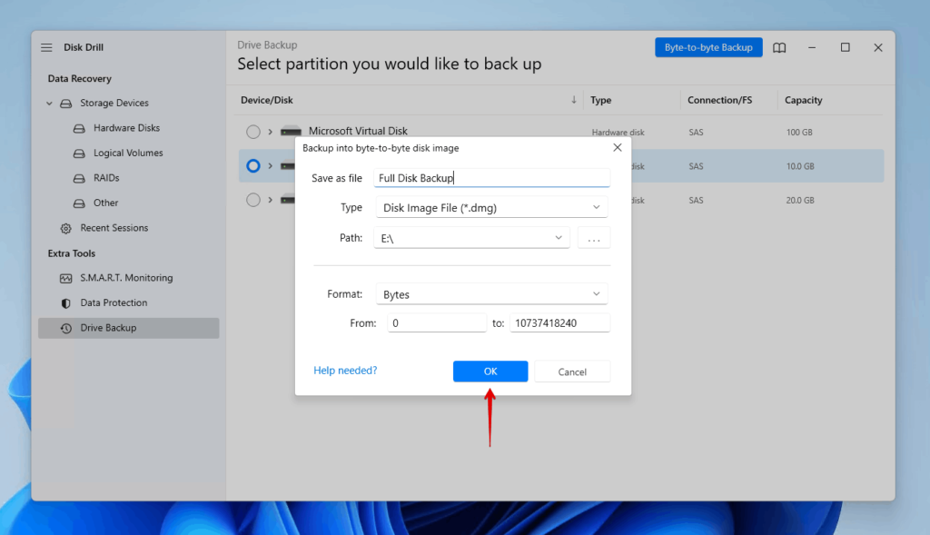930x535 pixels.
Task: Click the sort arrow on Device/Disk column
Action: point(573,100)
